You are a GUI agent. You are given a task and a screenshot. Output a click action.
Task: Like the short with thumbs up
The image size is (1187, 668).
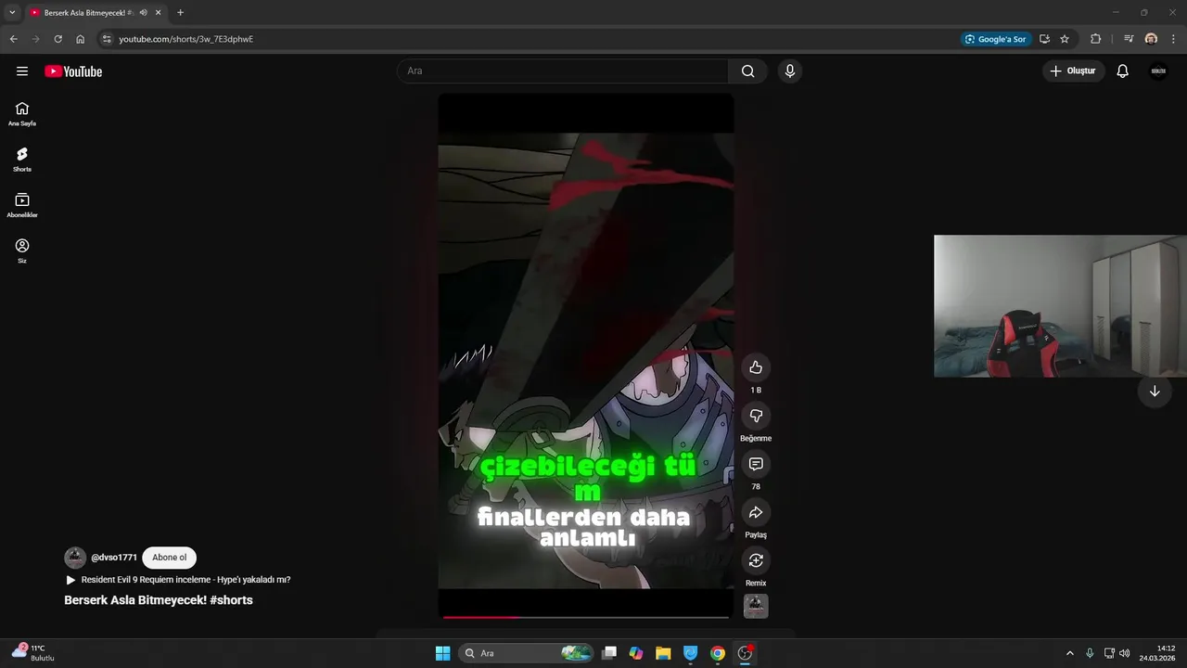(756, 367)
